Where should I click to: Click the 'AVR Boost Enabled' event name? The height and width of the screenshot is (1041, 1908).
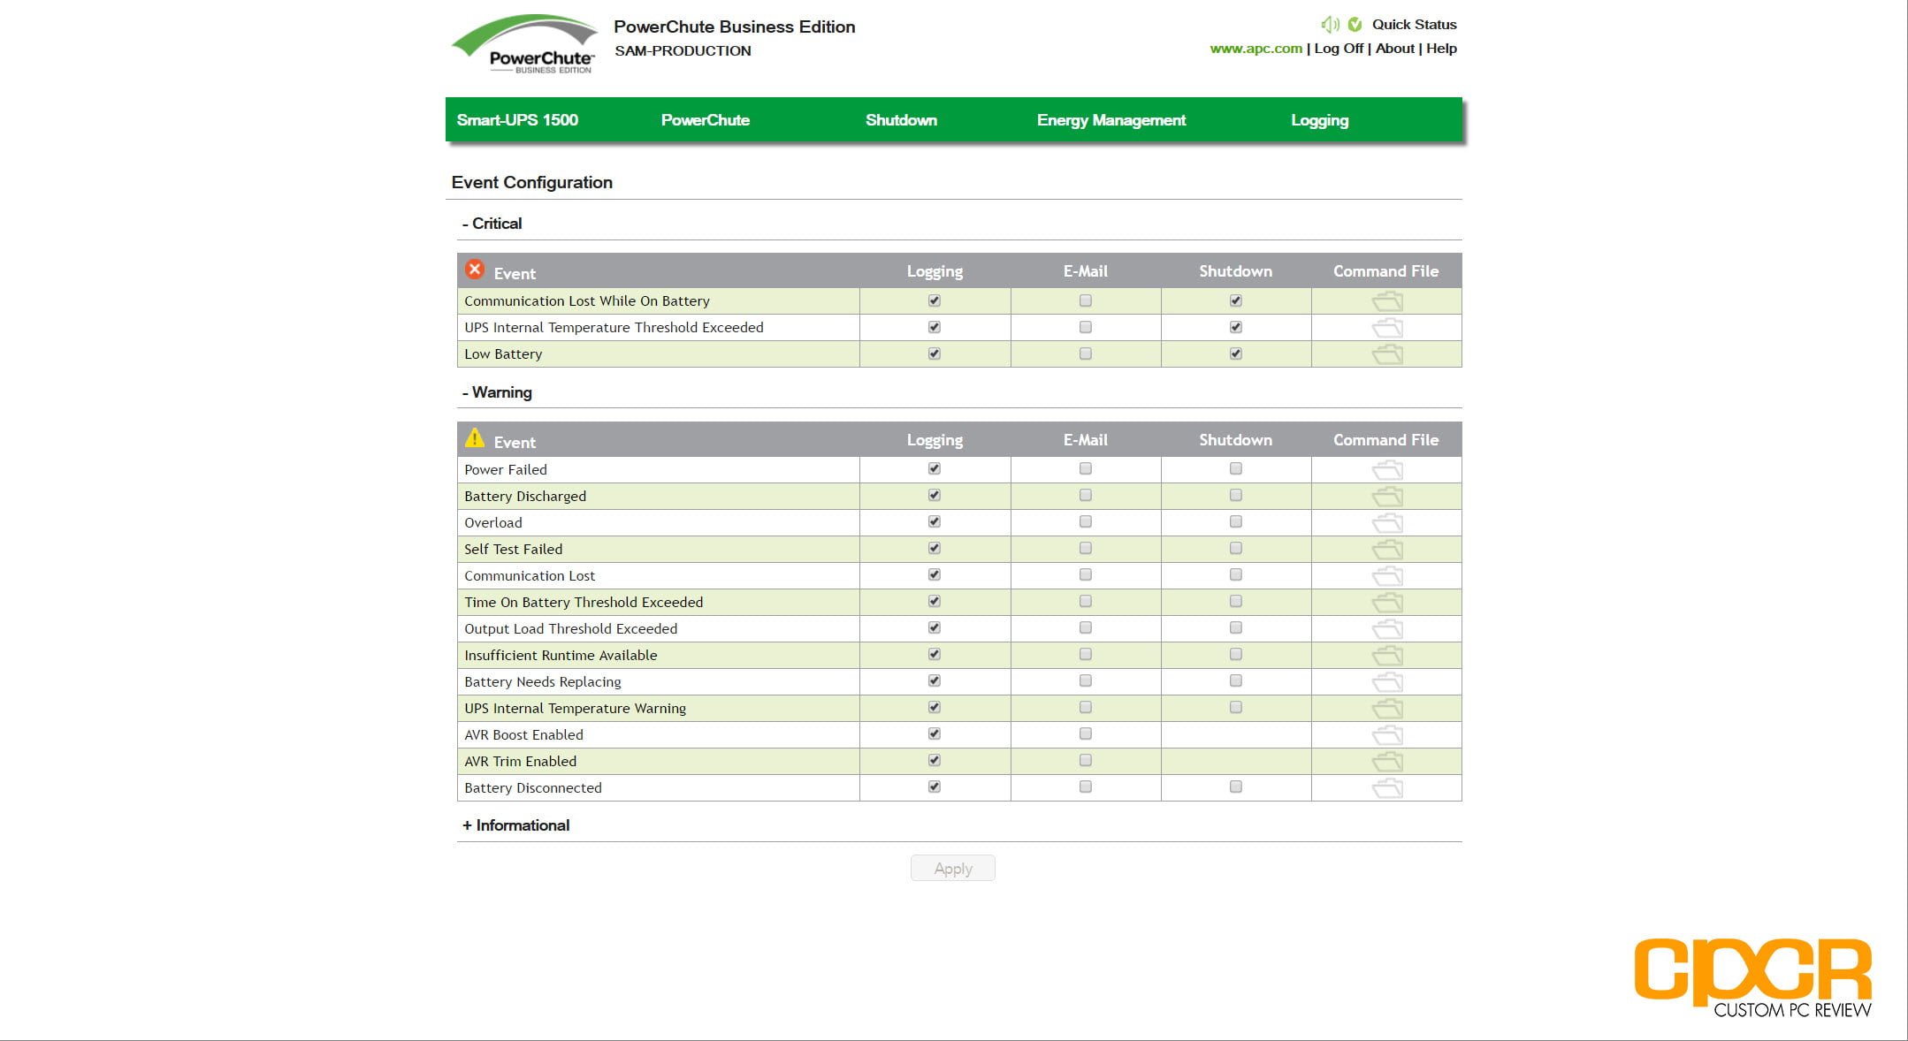(523, 735)
